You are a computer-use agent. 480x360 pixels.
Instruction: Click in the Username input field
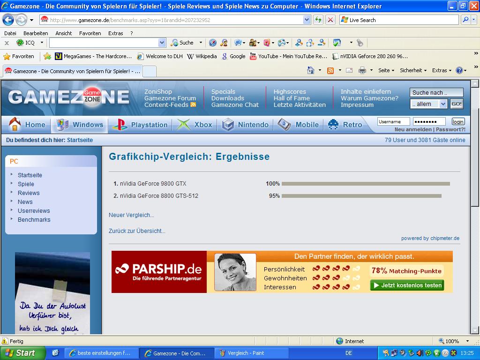393,122
